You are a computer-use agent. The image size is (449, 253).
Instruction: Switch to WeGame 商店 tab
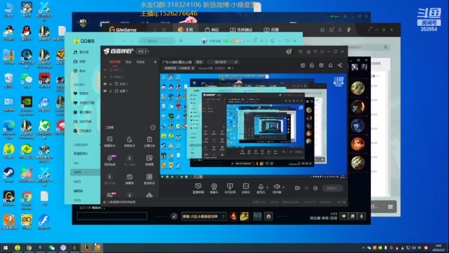tap(212, 30)
